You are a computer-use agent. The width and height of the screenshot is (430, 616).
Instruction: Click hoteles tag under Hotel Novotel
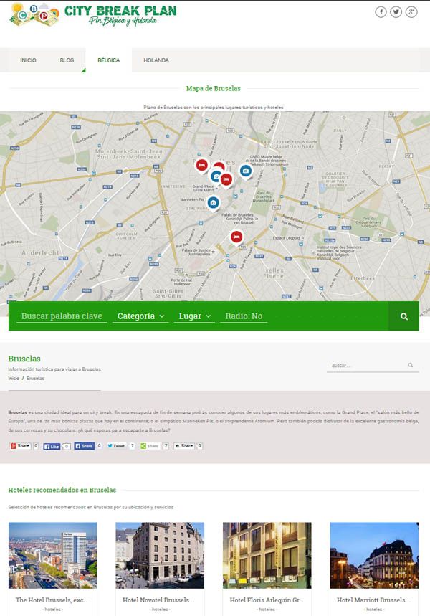click(160, 610)
